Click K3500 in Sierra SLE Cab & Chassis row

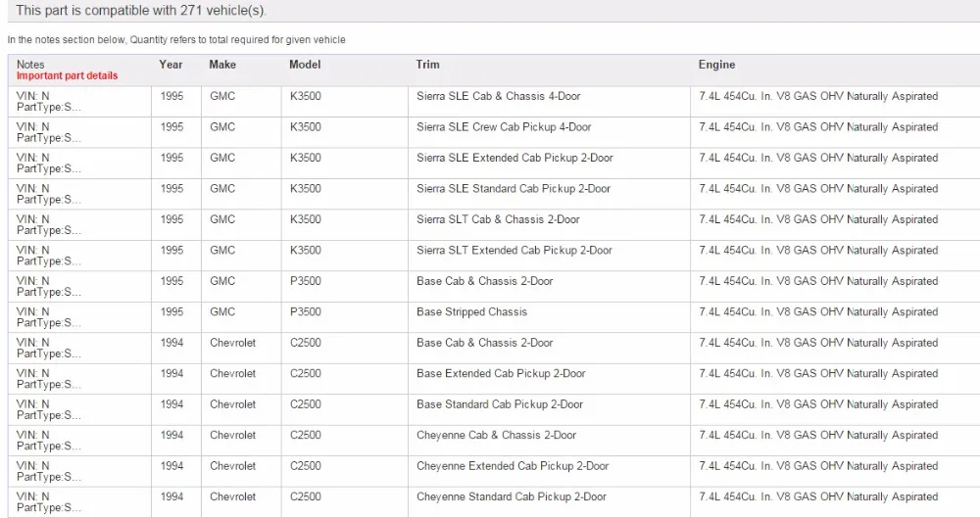pyautogui.click(x=305, y=96)
